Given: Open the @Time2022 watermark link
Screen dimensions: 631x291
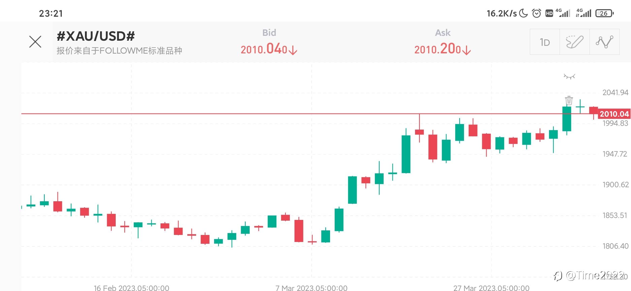Looking at the screenshot, I should 591,275.
